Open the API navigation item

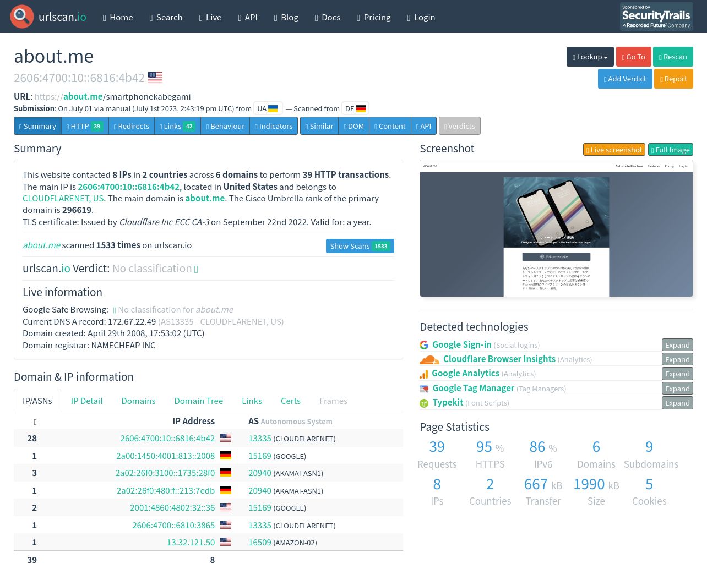[248, 17]
